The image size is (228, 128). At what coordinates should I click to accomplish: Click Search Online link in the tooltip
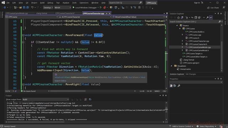[60, 81]
